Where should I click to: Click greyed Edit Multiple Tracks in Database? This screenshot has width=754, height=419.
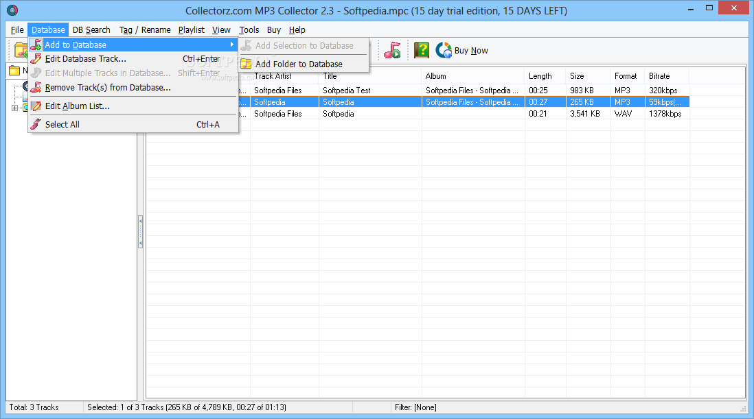(x=134, y=73)
